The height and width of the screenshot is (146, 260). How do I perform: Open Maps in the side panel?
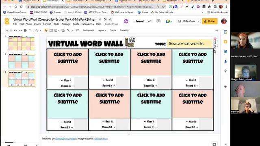[225, 71]
